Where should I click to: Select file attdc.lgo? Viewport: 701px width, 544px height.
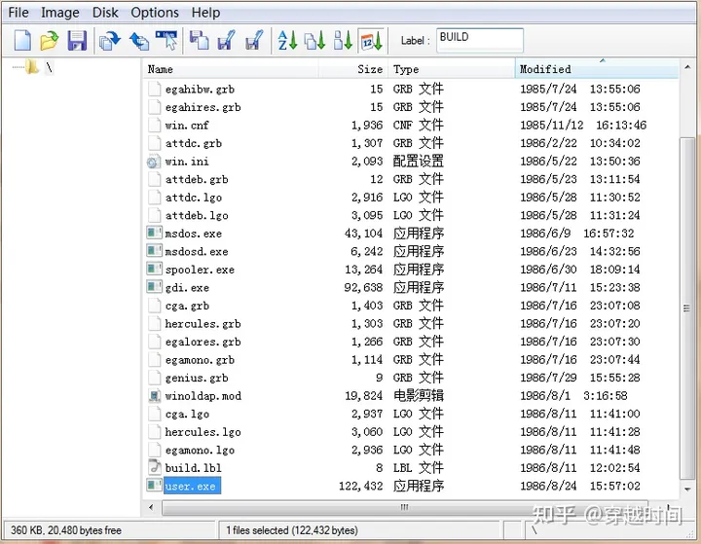point(194,198)
